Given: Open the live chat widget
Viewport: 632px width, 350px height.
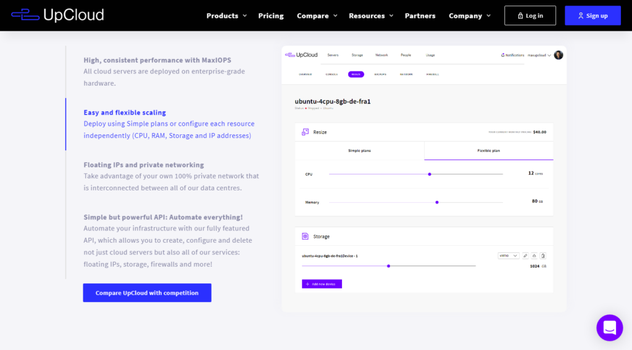Looking at the screenshot, I should pyautogui.click(x=609, y=327).
